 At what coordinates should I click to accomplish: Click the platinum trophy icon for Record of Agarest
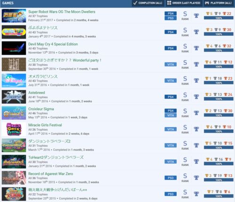pos(196,178)
